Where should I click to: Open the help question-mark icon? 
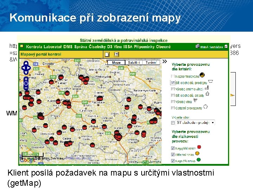(116, 54)
